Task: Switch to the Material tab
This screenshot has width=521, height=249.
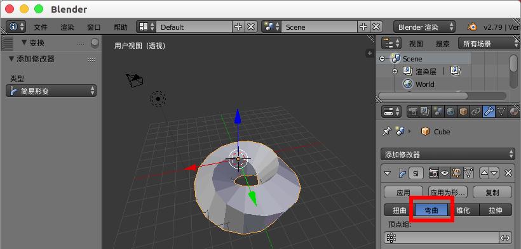Action: click(513, 112)
